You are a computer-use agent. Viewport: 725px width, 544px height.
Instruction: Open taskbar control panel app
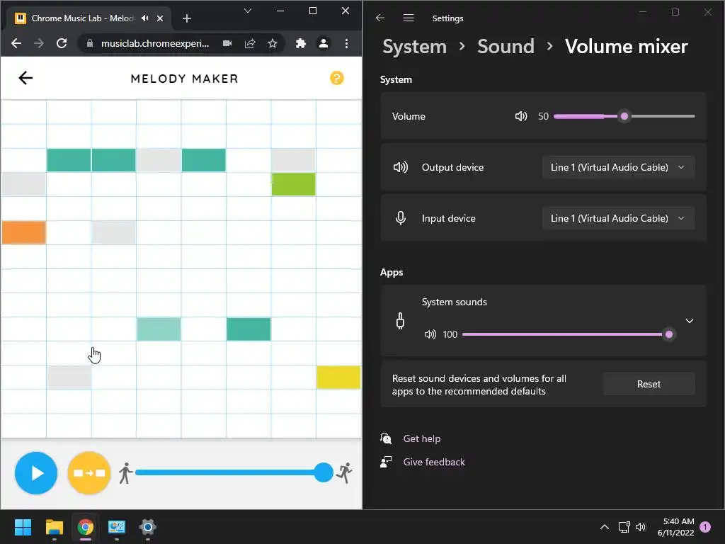[117, 527]
